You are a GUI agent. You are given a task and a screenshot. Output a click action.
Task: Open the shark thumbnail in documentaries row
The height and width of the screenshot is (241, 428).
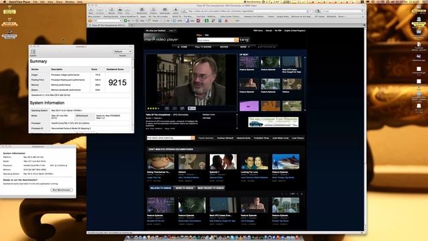point(286,161)
